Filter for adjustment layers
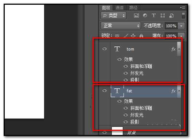Viewport: 192px width, 140px height. 145,15
